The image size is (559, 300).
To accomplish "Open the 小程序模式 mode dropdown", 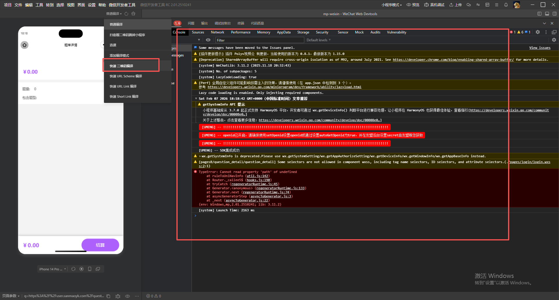I will (392, 5).
